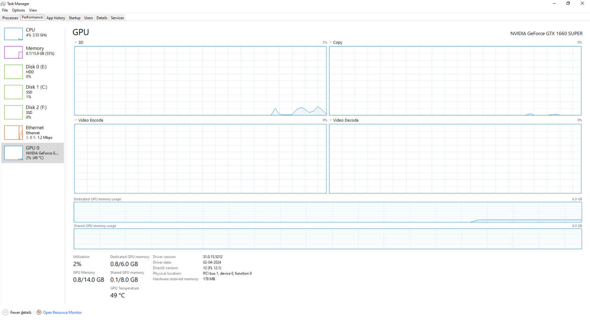
Task: Open the Options menu
Action: [18, 10]
